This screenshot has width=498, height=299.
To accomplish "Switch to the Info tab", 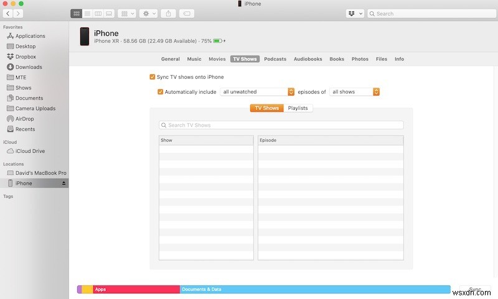I will click(x=399, y=59).
